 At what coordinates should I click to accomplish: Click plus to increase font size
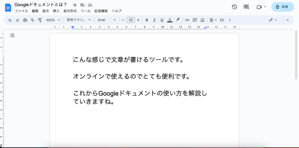click(138, 20)
